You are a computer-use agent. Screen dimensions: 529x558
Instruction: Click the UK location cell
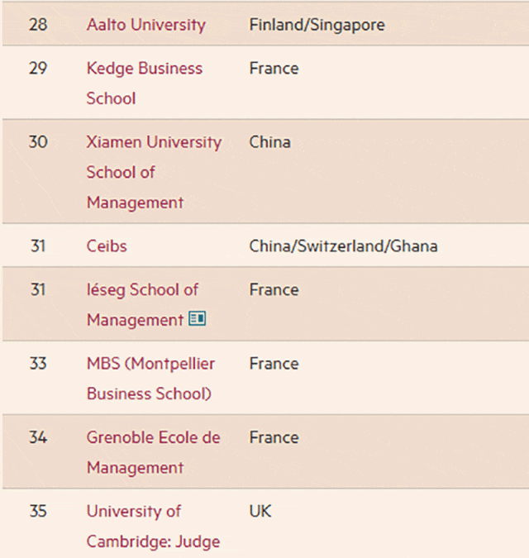(x=260, y=511)
